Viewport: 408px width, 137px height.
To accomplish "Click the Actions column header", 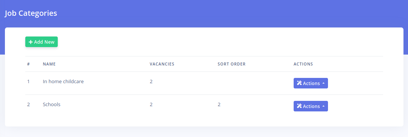I will tap(303, 64).
